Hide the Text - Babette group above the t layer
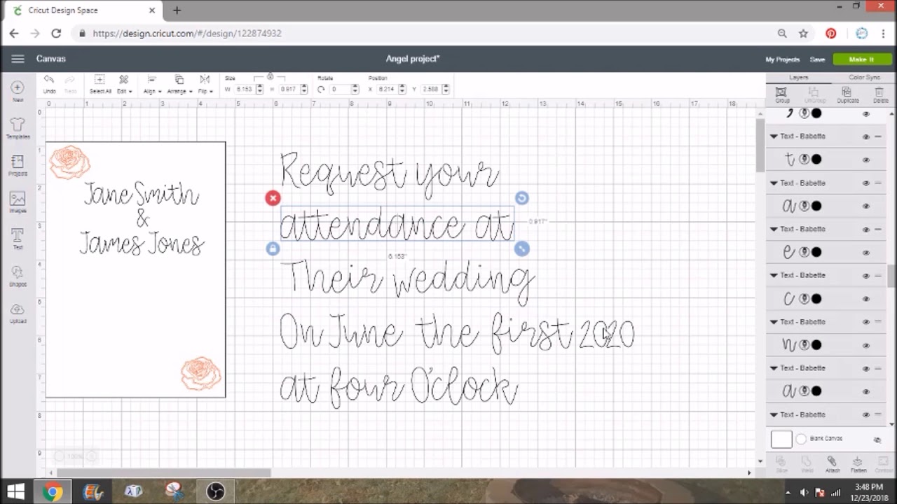This screenshot has height=504, width=897. point(865,136)
